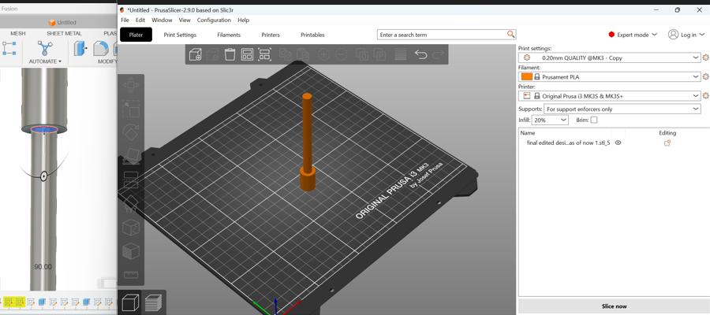Image resolution: width=710 pixels, height=315 pixels.
Task: Click the Split to parts icon
Action: (379, 54)
